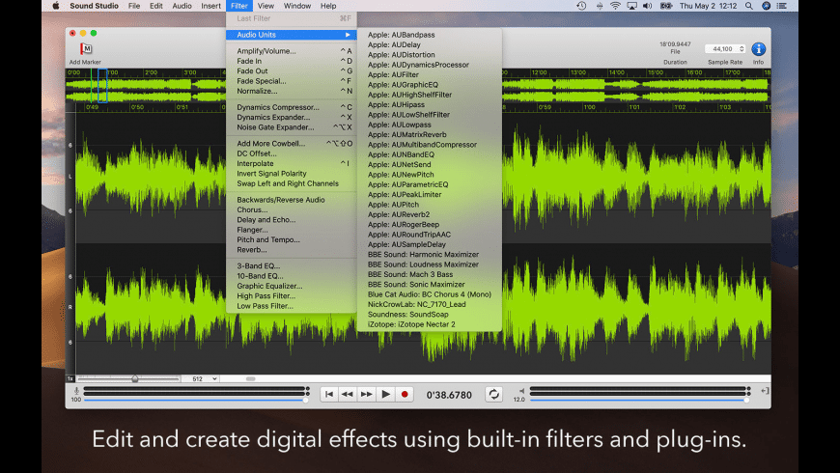Toggle the loop playback button

(493, 394)
